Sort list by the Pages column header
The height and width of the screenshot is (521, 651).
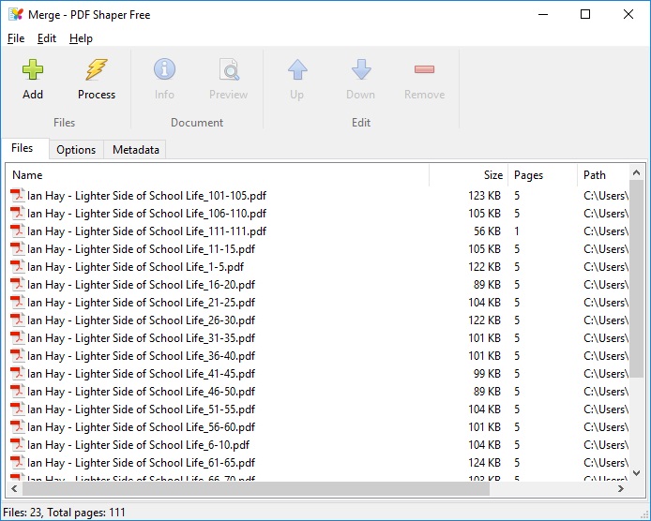pyautogui.click(x=542, y=175)
